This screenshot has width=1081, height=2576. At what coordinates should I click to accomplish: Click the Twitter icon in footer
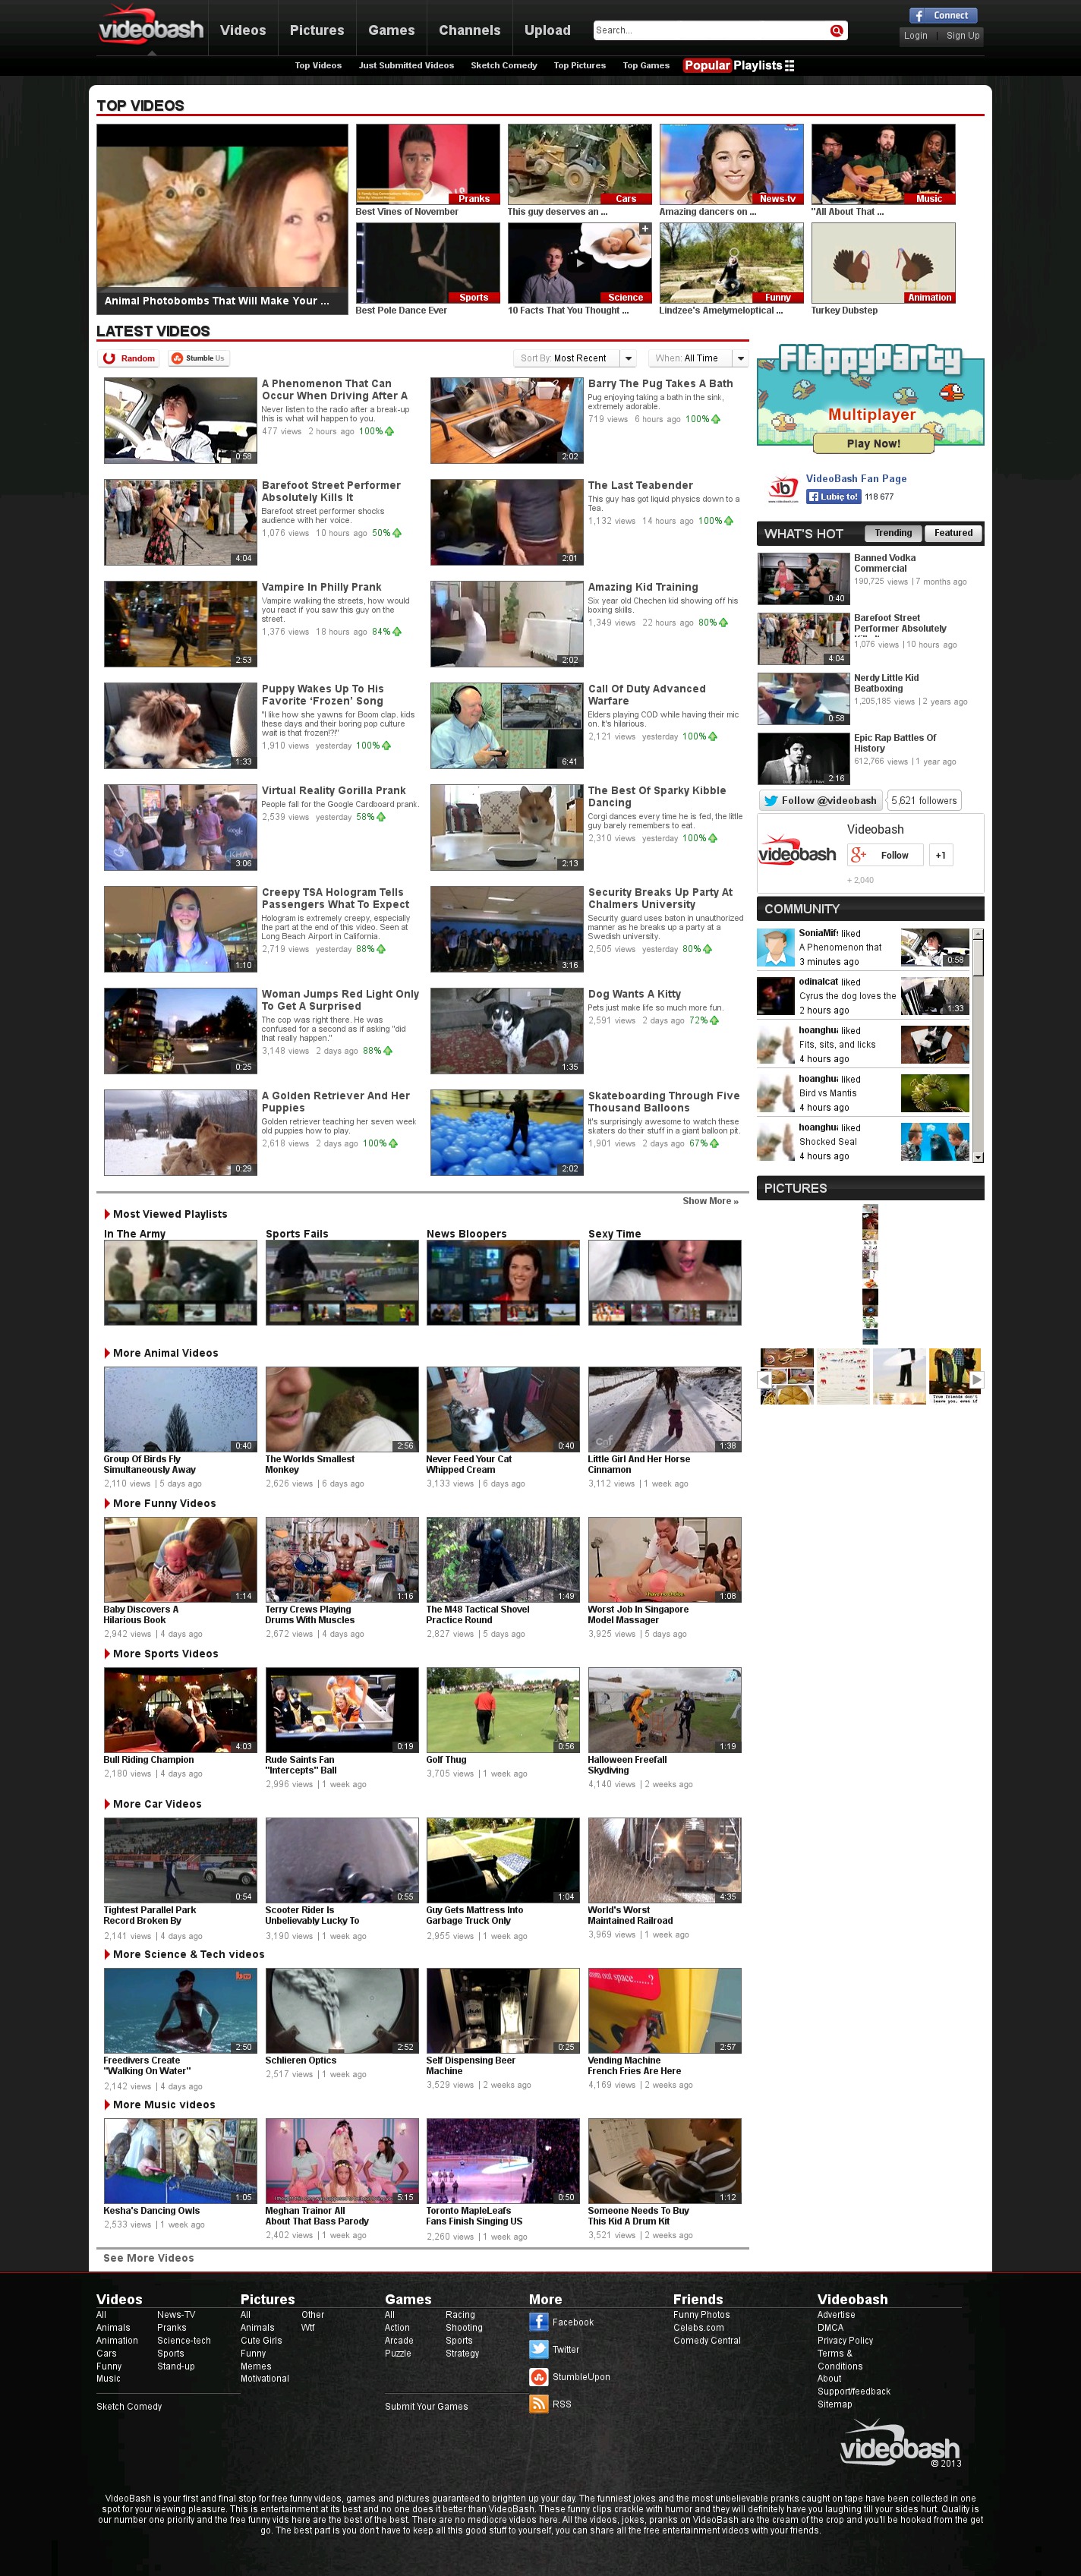pos(538,2350)
